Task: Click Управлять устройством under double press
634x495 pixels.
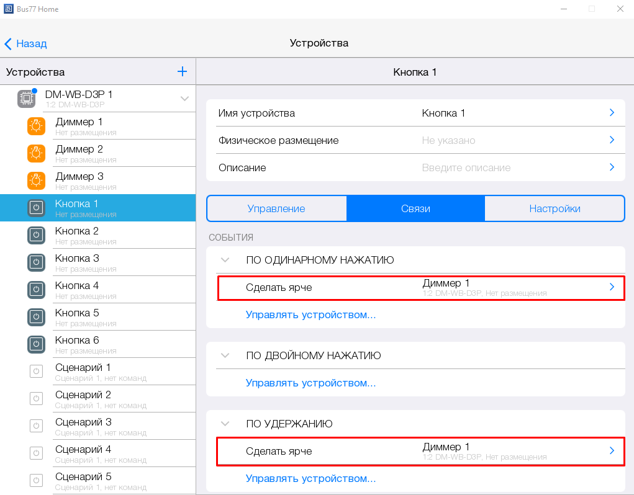Action: click(x=310, y=383)
